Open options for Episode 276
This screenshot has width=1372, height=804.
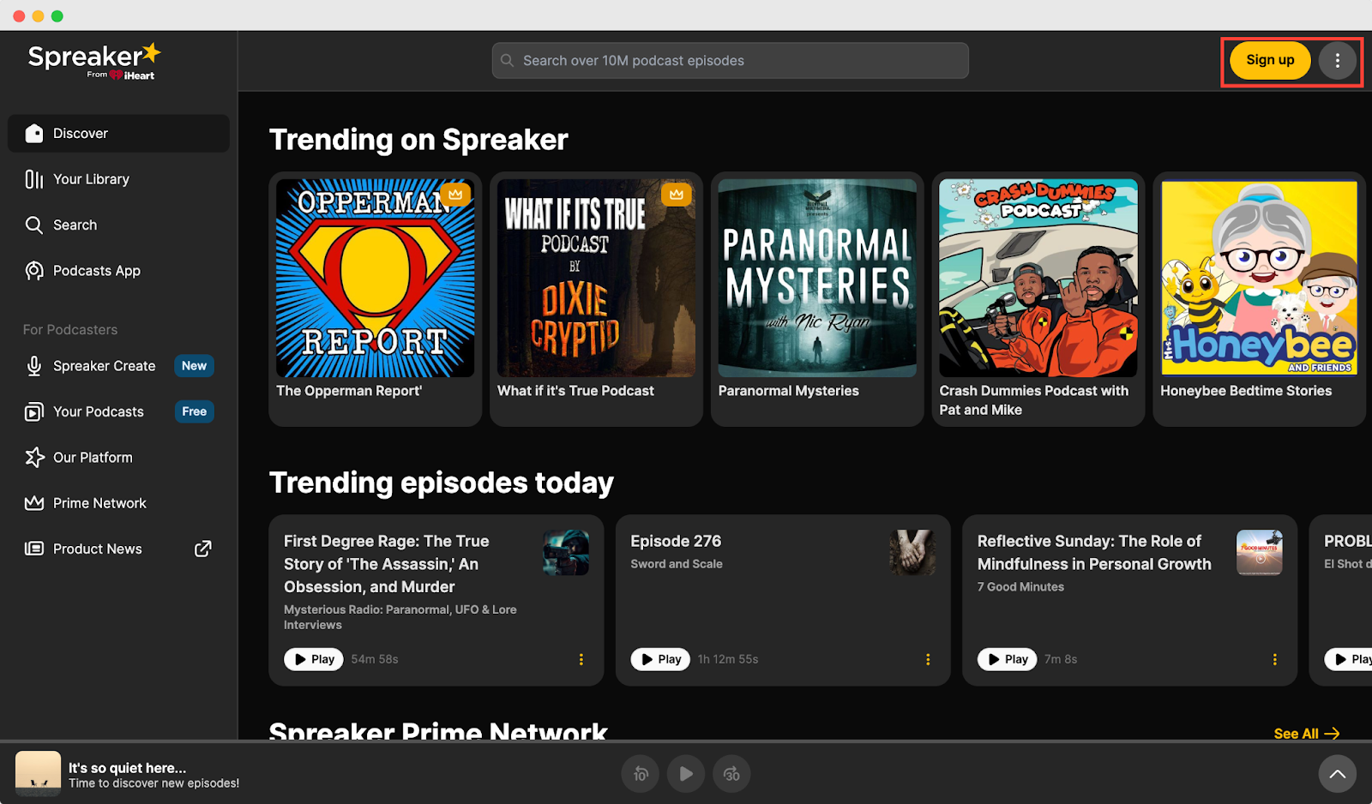coord(928,659)
